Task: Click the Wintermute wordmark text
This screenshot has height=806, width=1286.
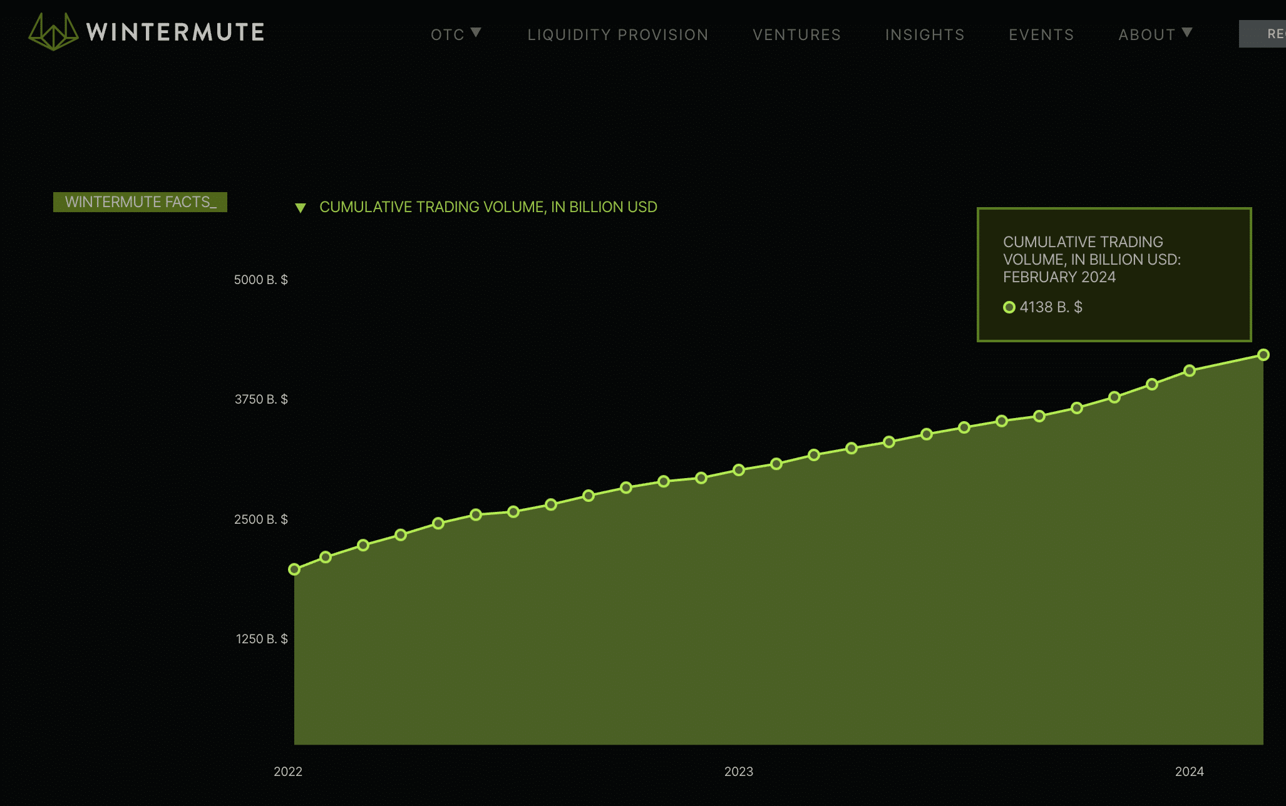Action: click(175, 32)
